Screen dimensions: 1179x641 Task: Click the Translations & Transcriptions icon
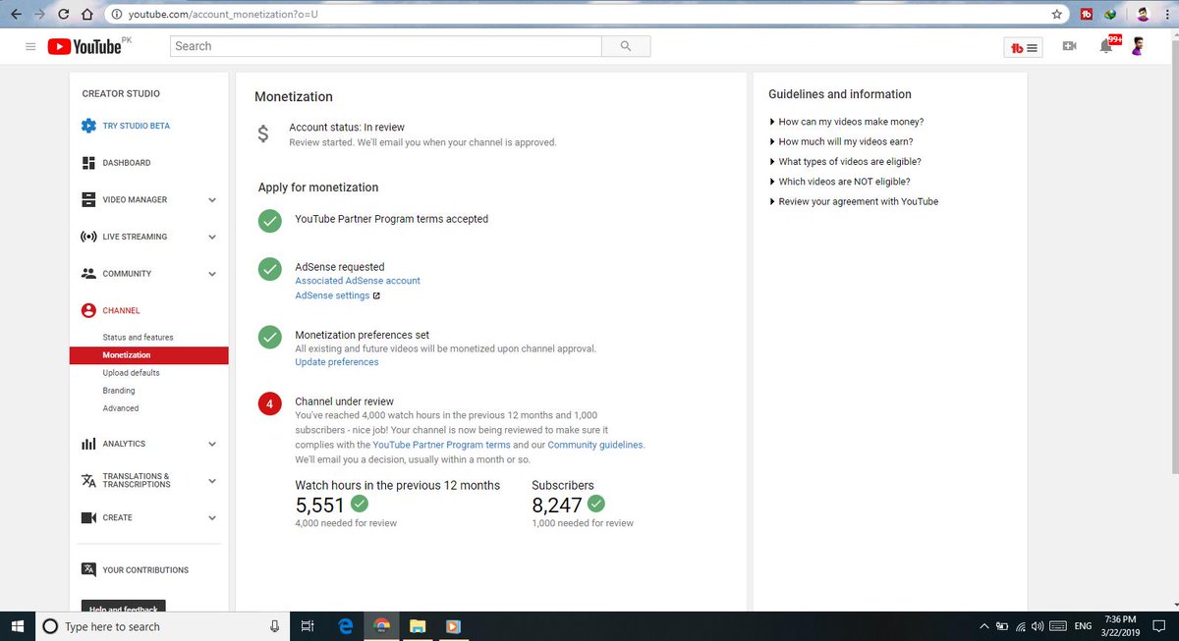pos(88,481)
